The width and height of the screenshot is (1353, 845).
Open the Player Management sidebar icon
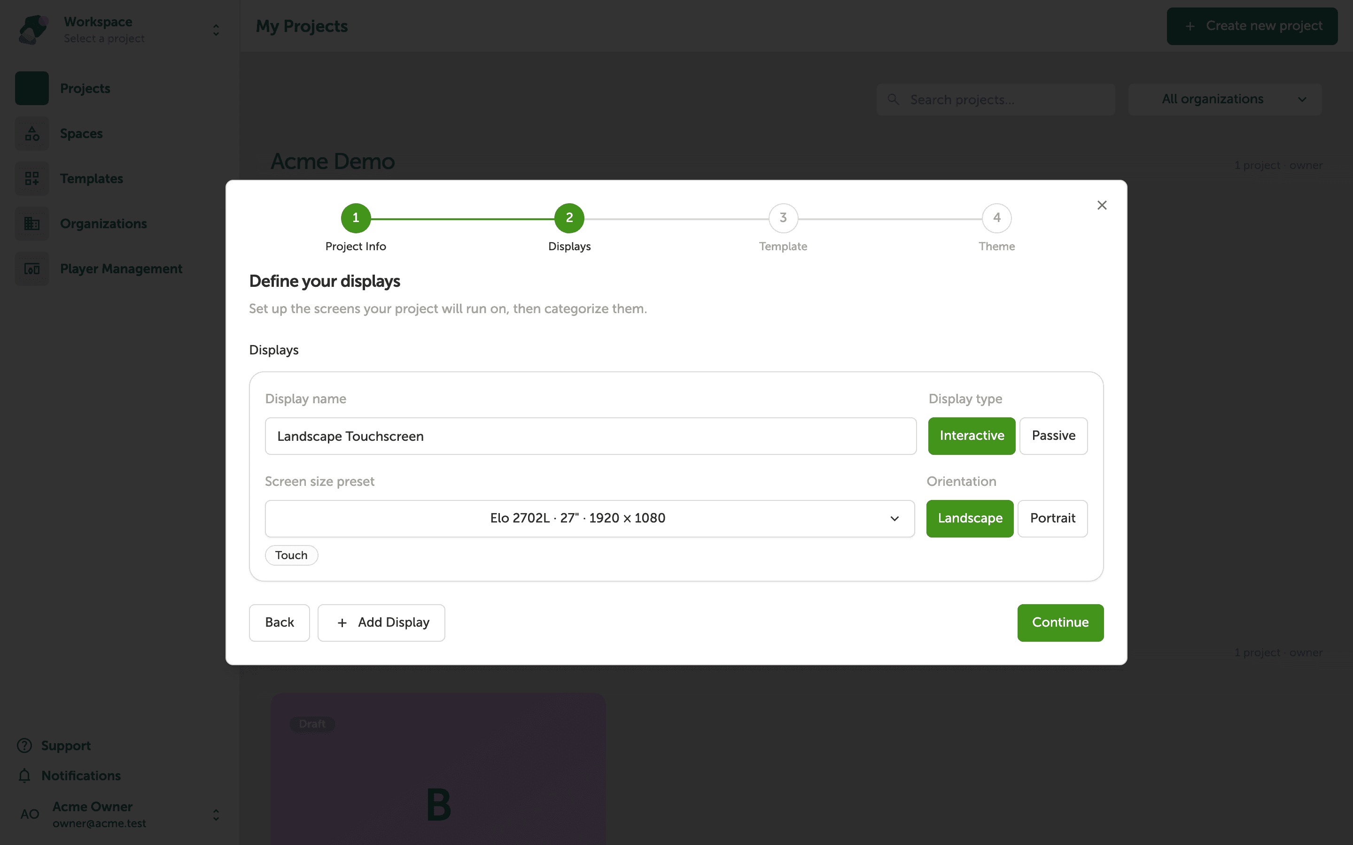[32, 269]
